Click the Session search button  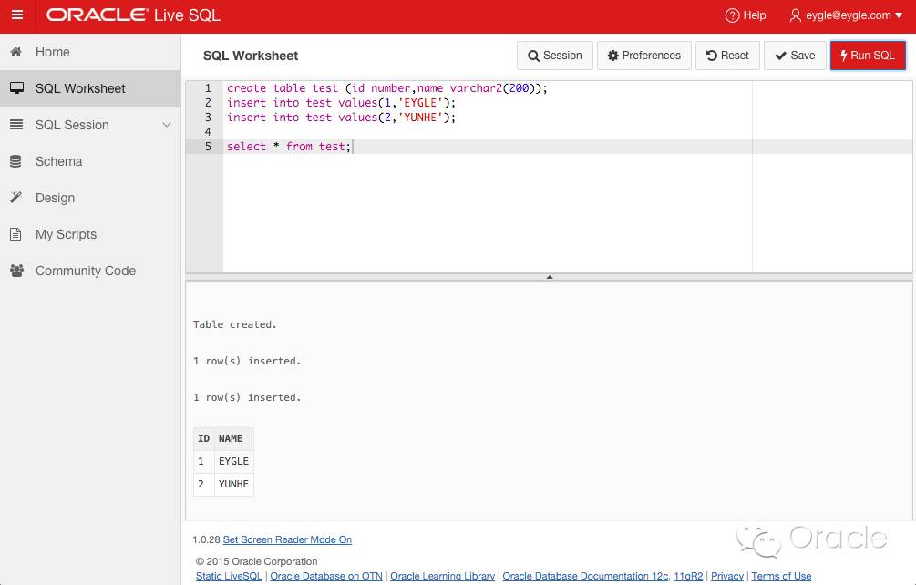pyautogui.click(x=554, y=56)
